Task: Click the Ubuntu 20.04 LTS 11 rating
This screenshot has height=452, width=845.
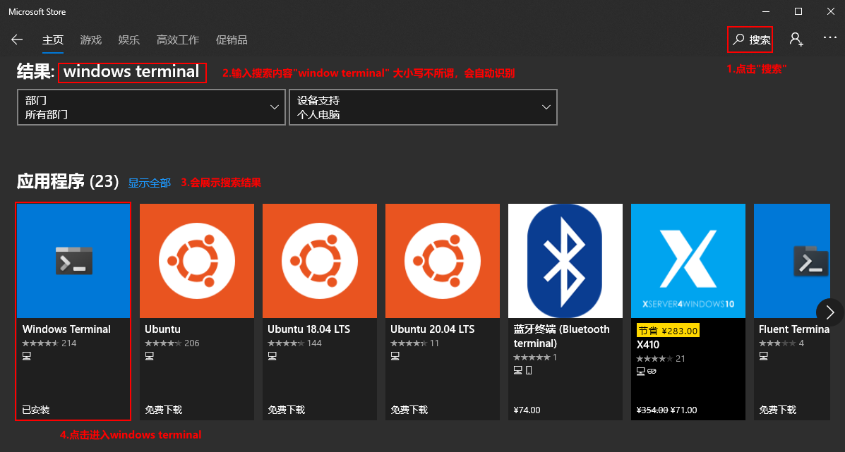Action: [415, 343]
